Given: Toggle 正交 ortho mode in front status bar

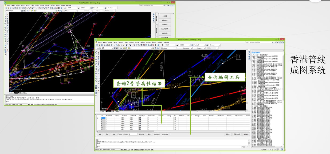Looking at the screenshot, I should tap(128, 150).
